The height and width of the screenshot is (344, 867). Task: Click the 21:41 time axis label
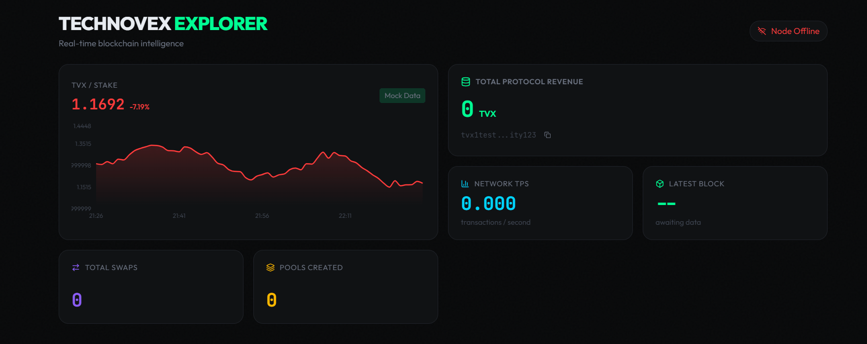coord(179,216)
